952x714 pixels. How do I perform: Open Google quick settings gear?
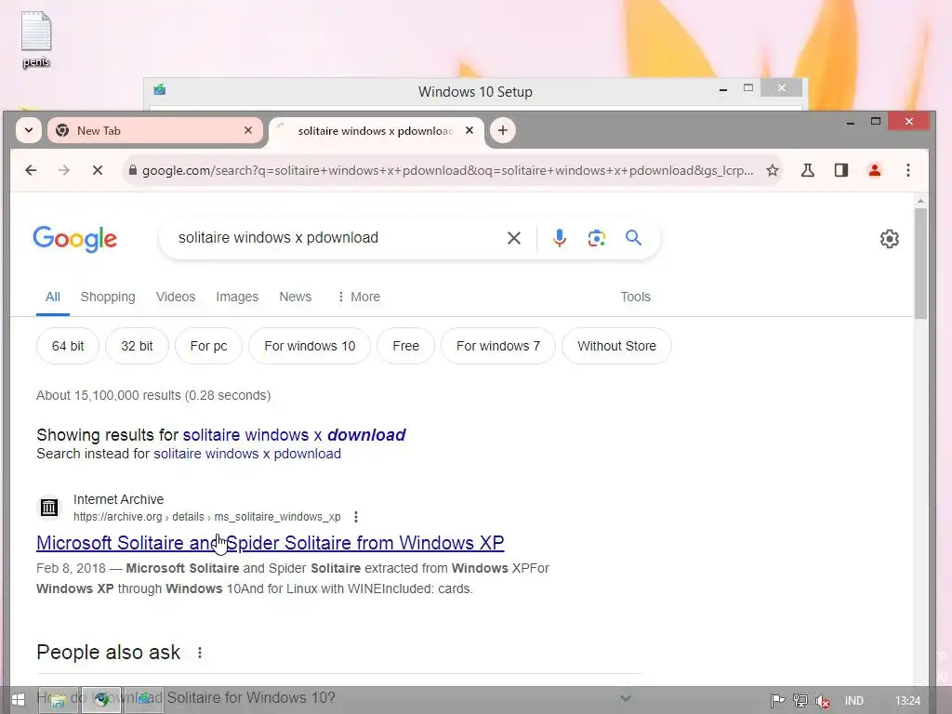click(x=890, y=239)
